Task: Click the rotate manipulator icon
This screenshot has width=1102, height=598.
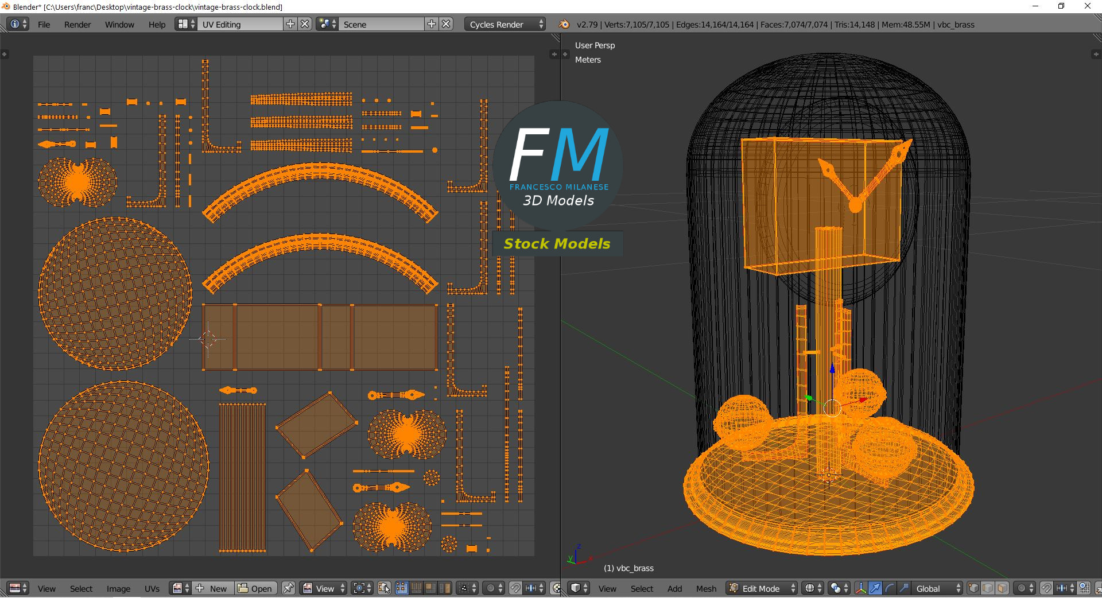Action: pyautogui.click(x=889, y=588)
